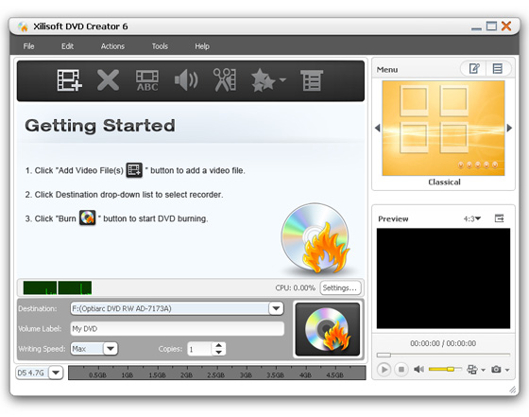Open the menu templates list icon

point(497,69)
